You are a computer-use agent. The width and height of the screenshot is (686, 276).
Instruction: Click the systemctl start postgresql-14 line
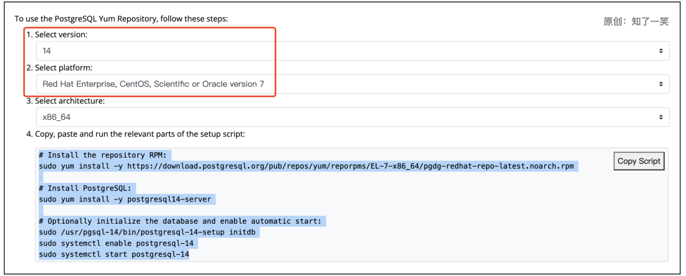(114, 254)
